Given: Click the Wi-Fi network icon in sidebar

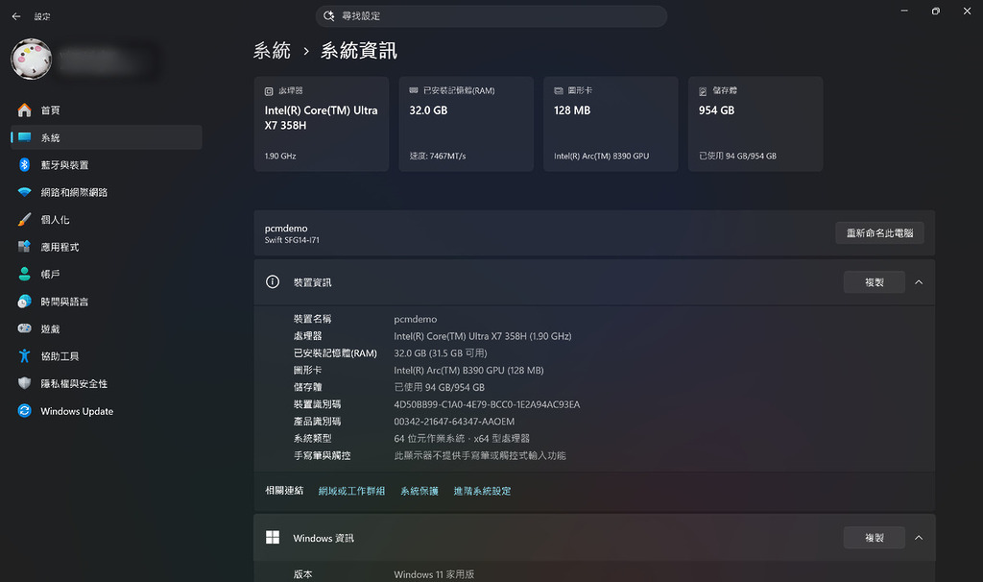Looking at the screenshot, I should [x=24, y=192].
